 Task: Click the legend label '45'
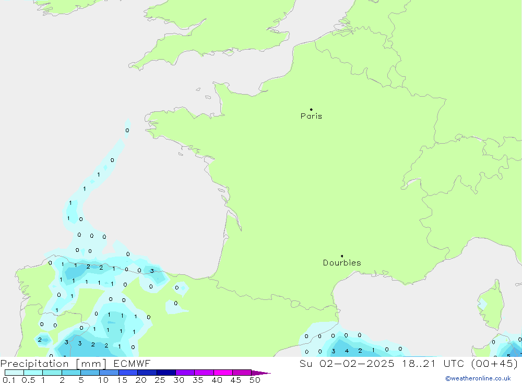pos(236,380)
